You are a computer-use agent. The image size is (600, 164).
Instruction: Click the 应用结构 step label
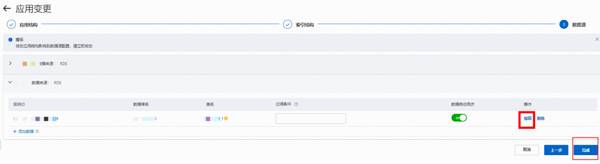(x=28, y=25)
